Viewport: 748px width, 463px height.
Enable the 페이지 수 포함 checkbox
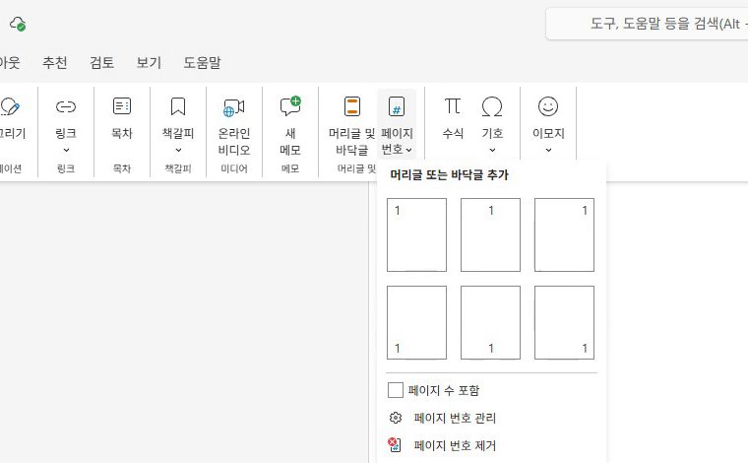396,390
